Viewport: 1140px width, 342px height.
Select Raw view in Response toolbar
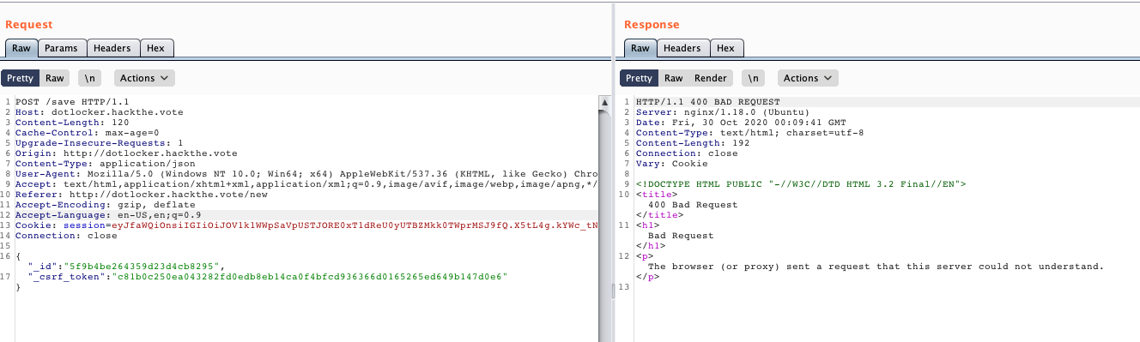[x=674, y=78]
